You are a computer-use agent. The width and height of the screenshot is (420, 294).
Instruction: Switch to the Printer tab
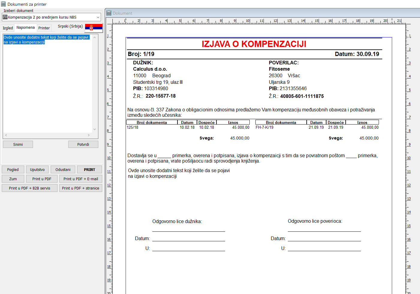click(44, 28)
